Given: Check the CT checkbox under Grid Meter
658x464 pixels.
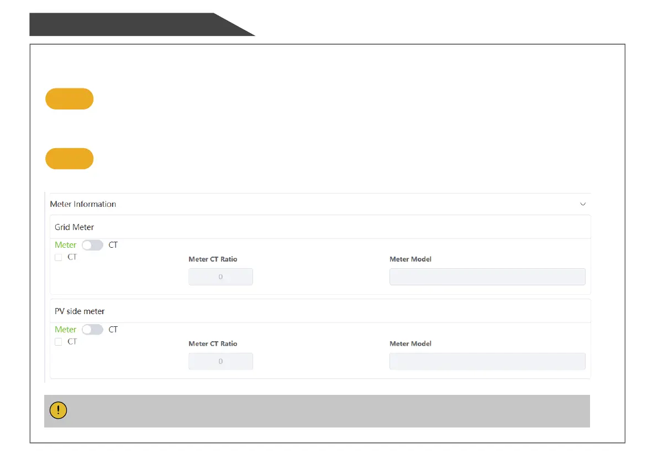Looking at the screenshot, I should [59, 257].
